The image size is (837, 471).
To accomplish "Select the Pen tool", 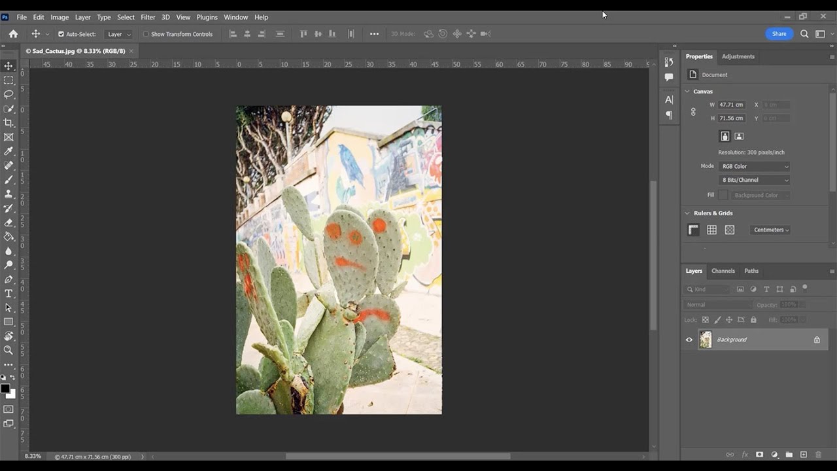I will (x=9, y=279).
